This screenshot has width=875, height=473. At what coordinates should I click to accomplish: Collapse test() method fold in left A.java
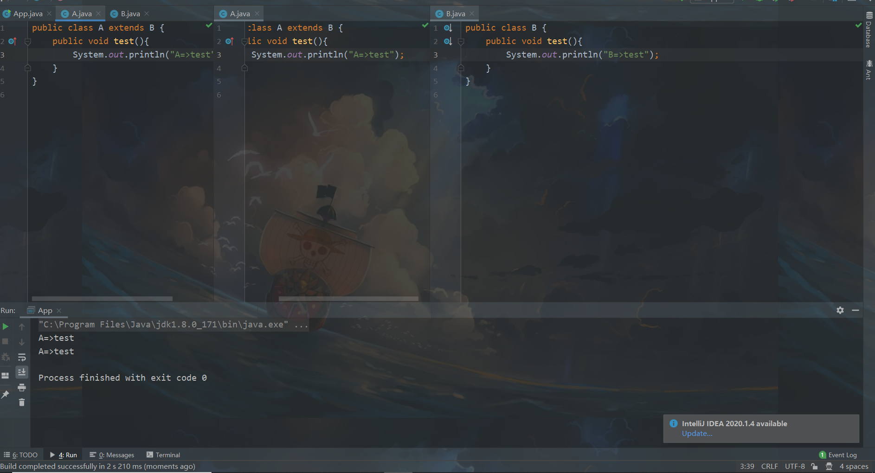[x=28, y=42]
